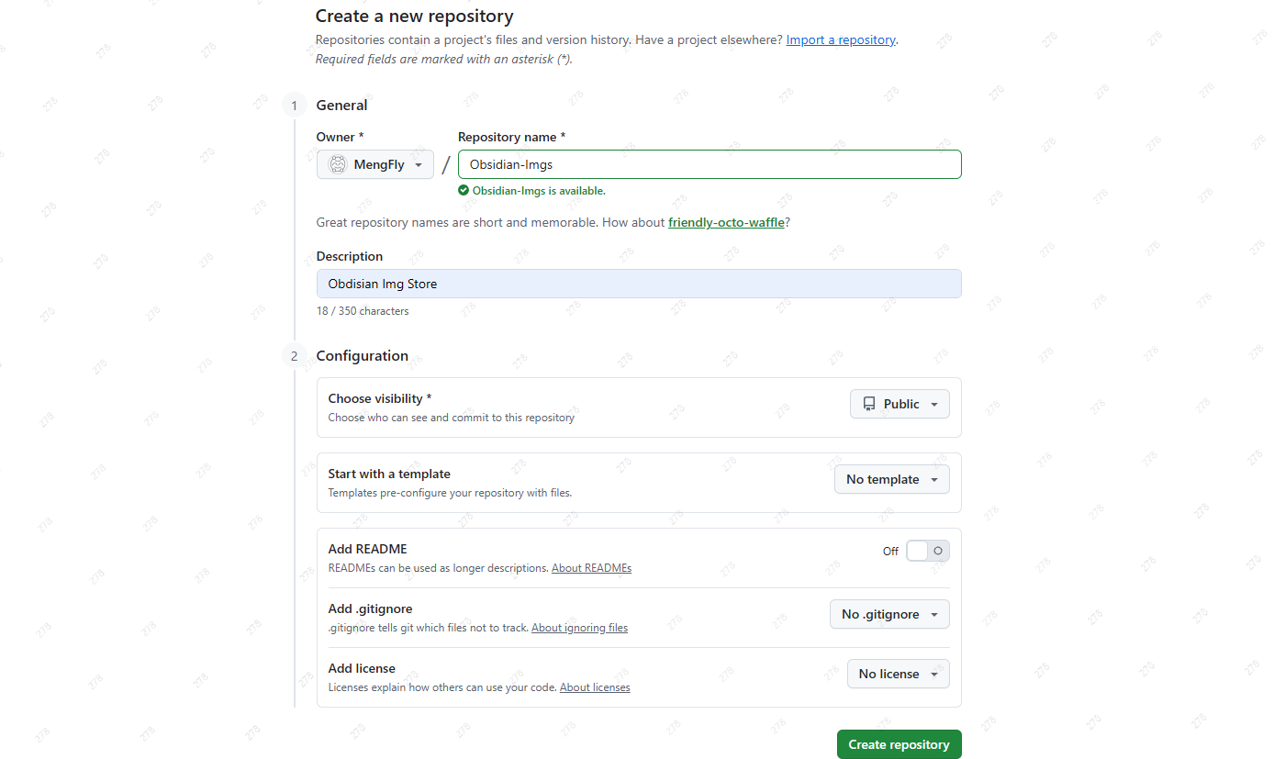Expand the owner dropdown arrow next to MengFly
Screen dimensions: 1285x759
419,165
